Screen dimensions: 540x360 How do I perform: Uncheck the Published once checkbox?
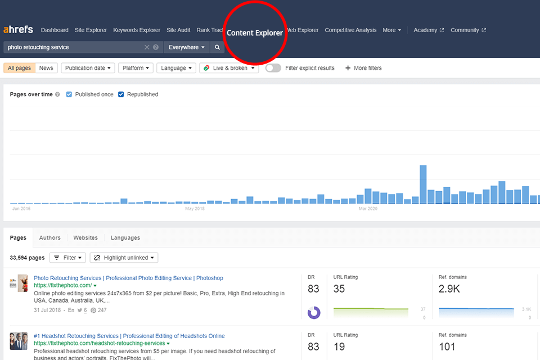69,94
